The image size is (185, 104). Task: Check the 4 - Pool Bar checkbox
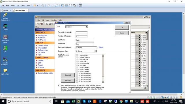tap(77, 62)
